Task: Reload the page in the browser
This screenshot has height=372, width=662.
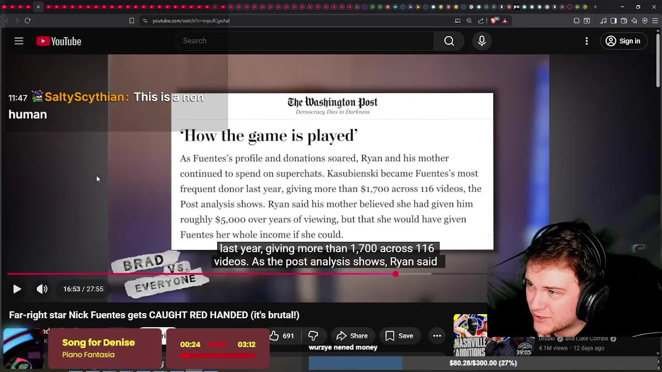Action: [x=27, y=21]
